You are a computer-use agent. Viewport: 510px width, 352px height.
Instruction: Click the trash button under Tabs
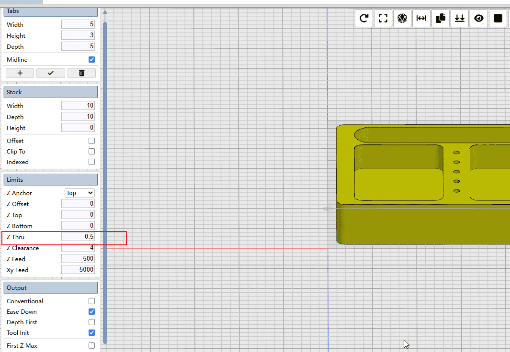[x=81, y=73]
